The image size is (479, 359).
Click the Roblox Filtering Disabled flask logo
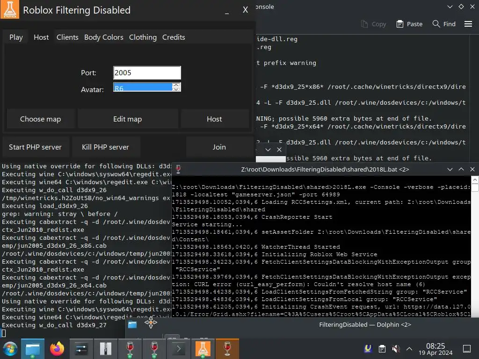coord(10,9)
